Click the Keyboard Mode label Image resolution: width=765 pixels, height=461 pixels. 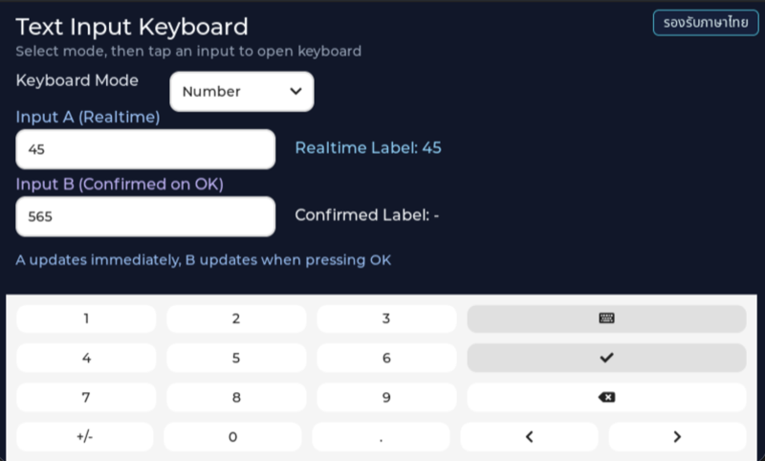point(77,80)
